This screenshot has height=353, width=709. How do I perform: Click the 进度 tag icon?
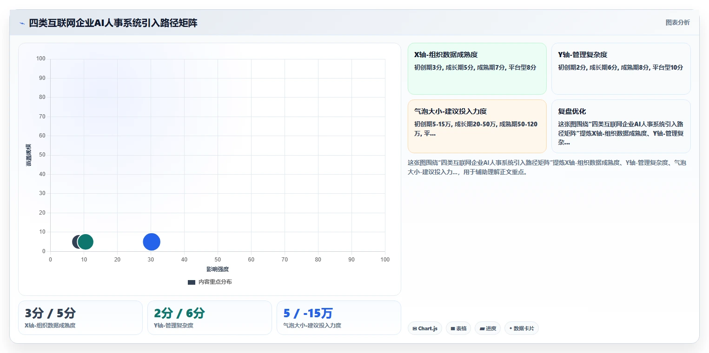coord(482,329)
